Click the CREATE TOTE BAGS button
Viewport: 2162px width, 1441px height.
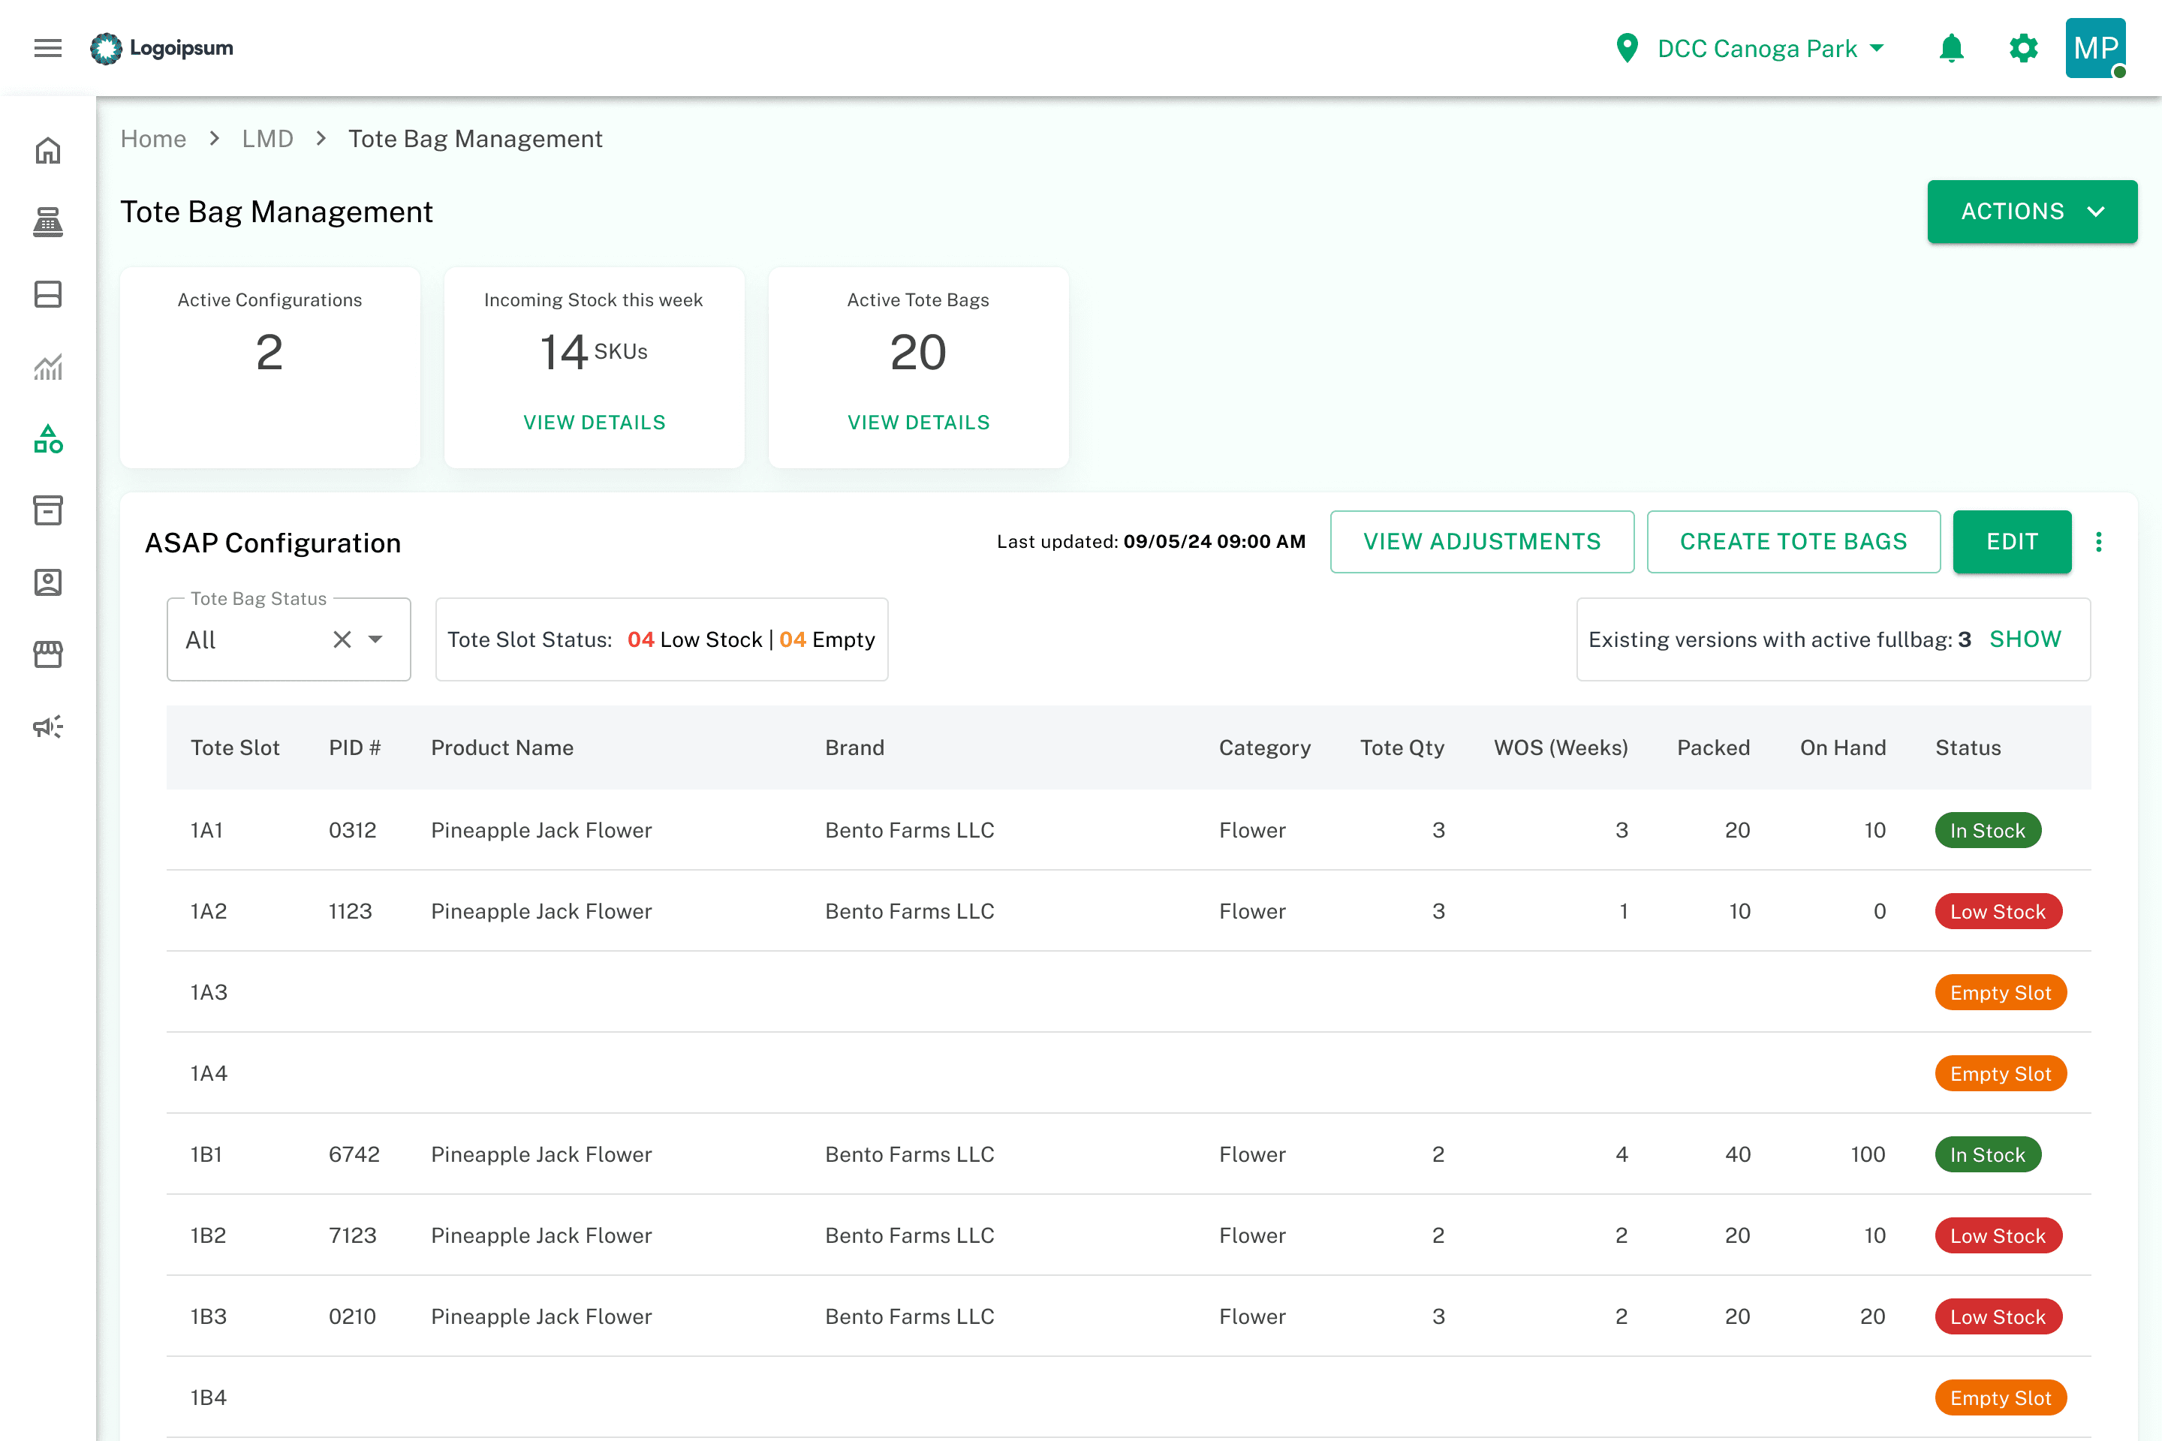1793,542
